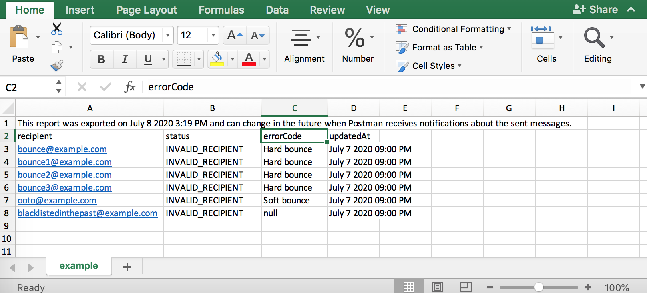The width and height of the screenshot is (647, 293).
Task: Click the Paste clipboard icon
Action: tap(19, 37)
